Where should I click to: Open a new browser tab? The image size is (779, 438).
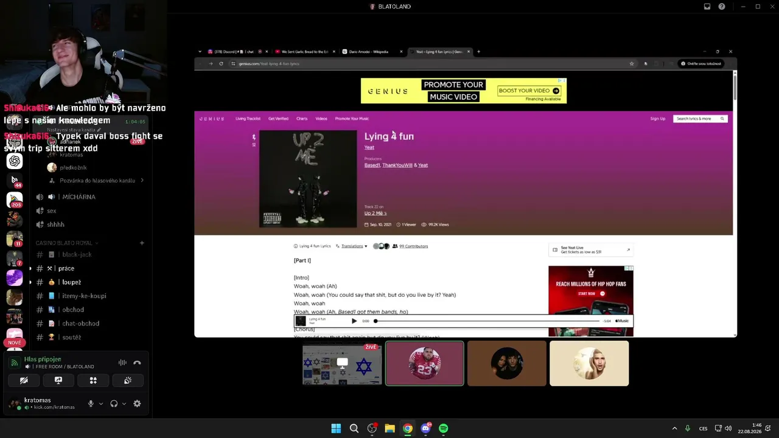(478, 52)
